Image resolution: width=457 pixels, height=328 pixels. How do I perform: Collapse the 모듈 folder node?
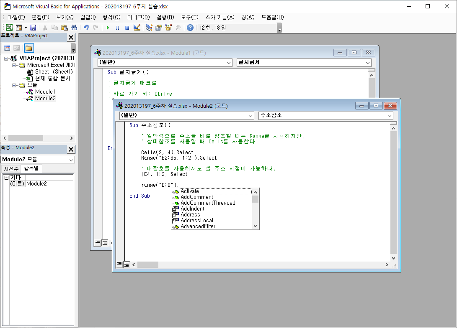click(x=14, y=85)
